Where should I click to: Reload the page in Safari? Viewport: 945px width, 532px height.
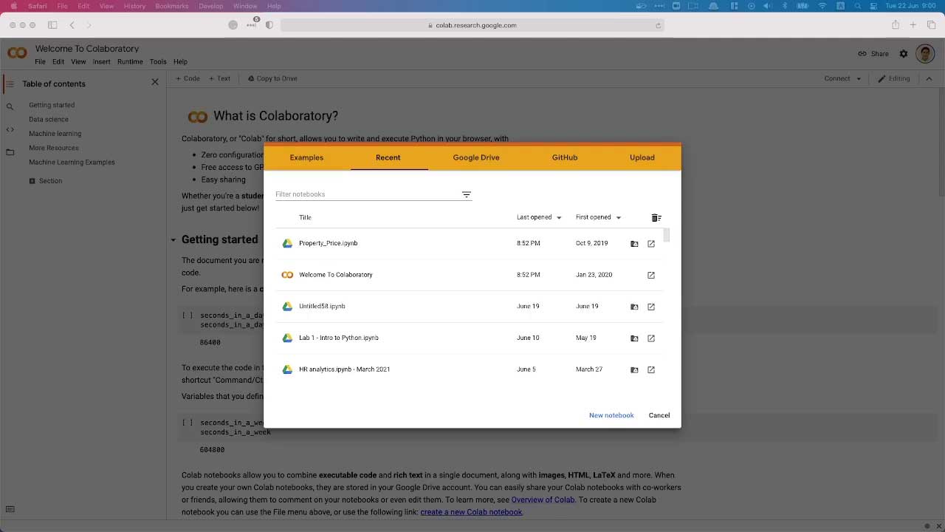(x=658, y=25)
